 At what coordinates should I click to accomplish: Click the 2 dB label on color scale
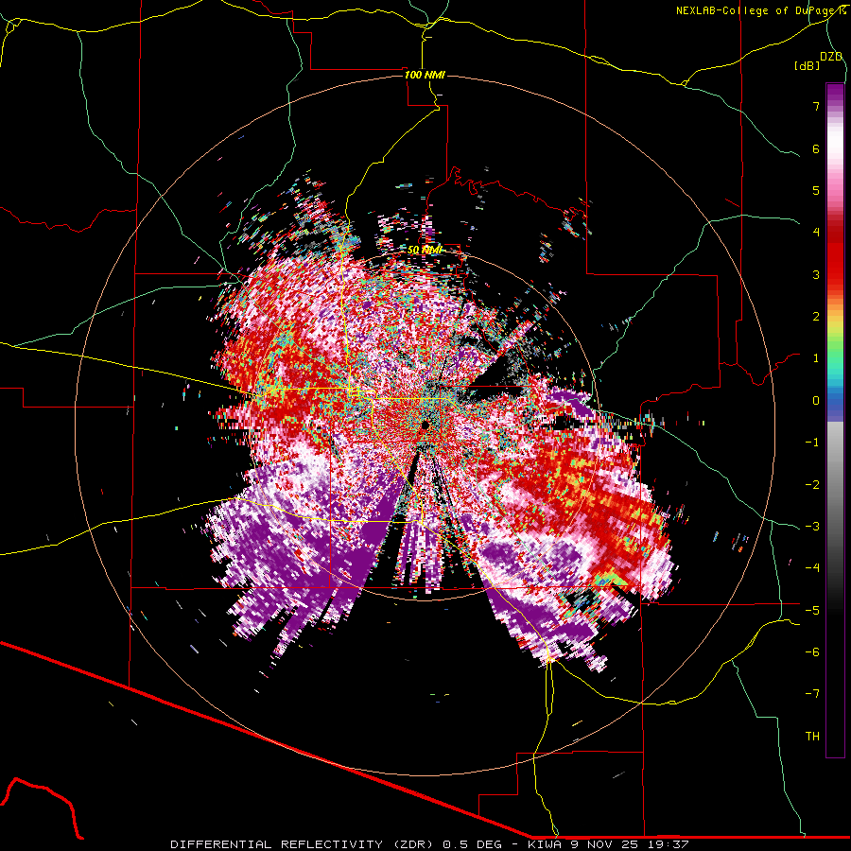point(816,317)
